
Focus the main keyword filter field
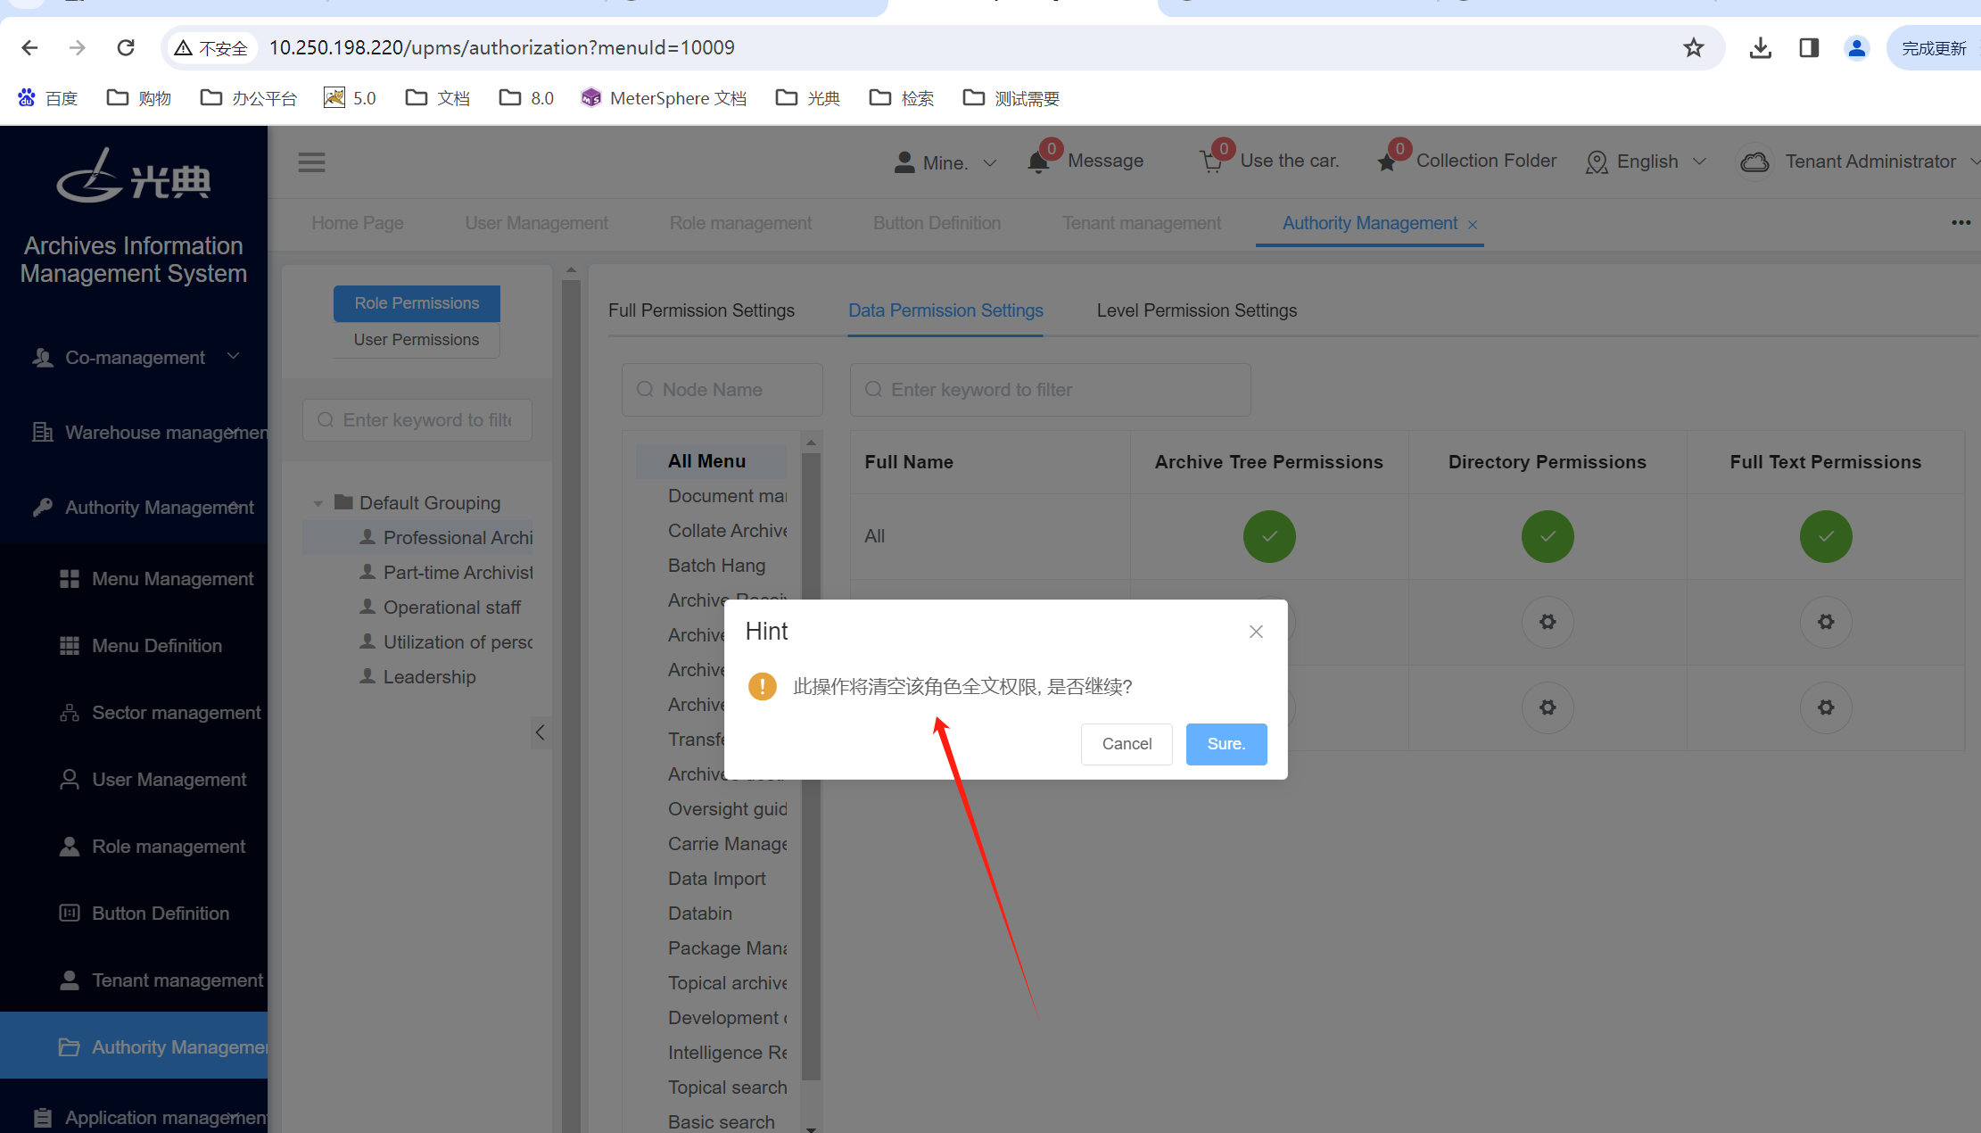pos(1051,390)
